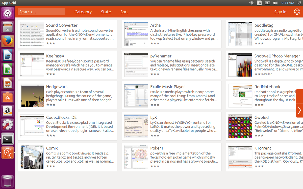The width and height of the screenshot is (303, 189).
Task: Open the pyRenamer screenshot thumbnail
Action: pyautogui.click(x=136, y=65)
